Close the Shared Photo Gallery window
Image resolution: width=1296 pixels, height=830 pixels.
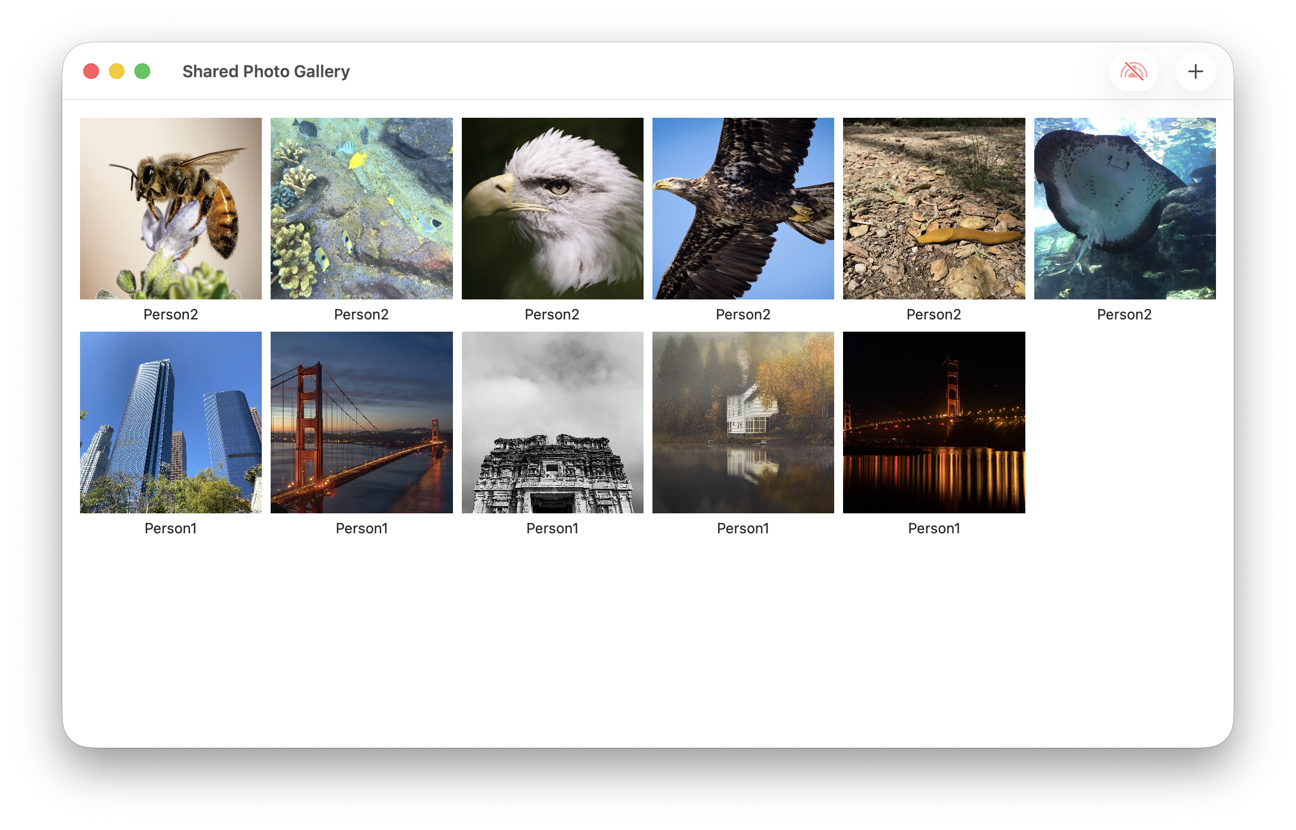click(91, 71)
